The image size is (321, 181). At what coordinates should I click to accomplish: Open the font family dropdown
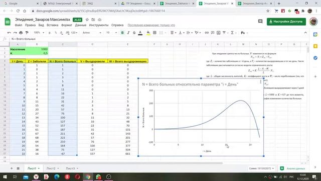tap(92, 33)
